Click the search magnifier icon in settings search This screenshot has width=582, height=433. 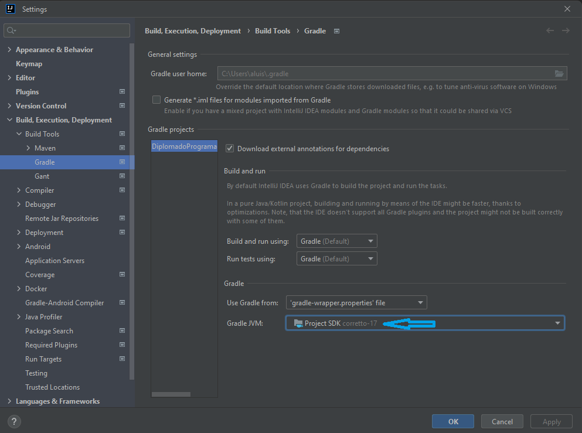point(11,30)
